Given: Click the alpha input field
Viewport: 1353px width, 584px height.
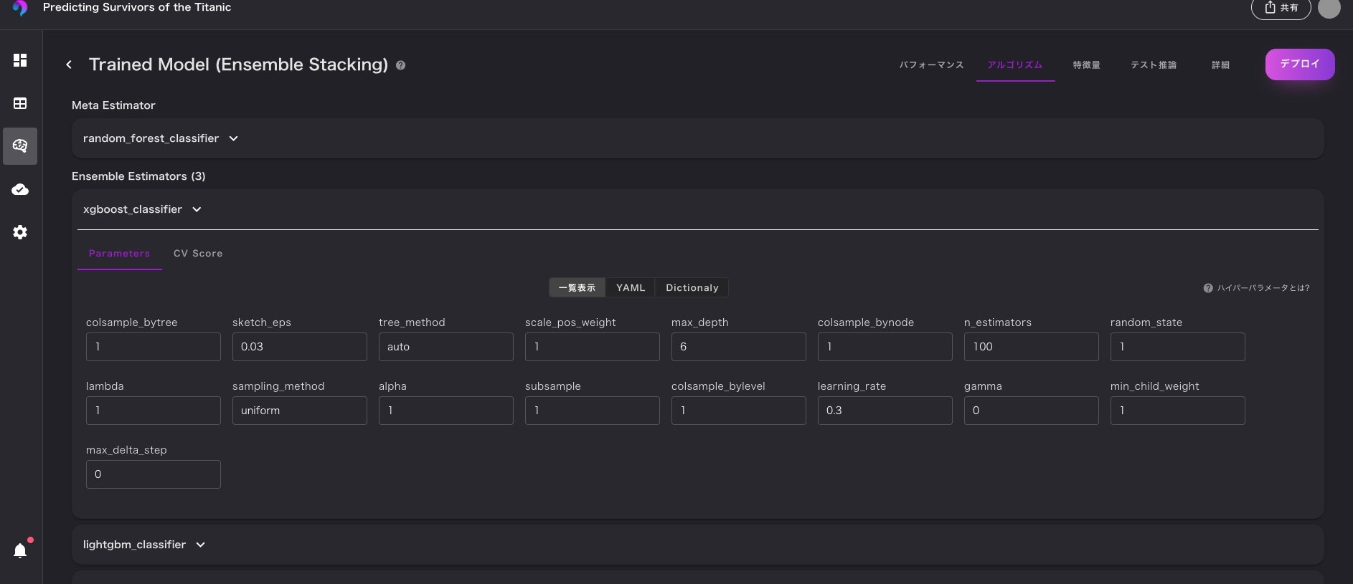Looking at the screenshot, I should 446,411.
